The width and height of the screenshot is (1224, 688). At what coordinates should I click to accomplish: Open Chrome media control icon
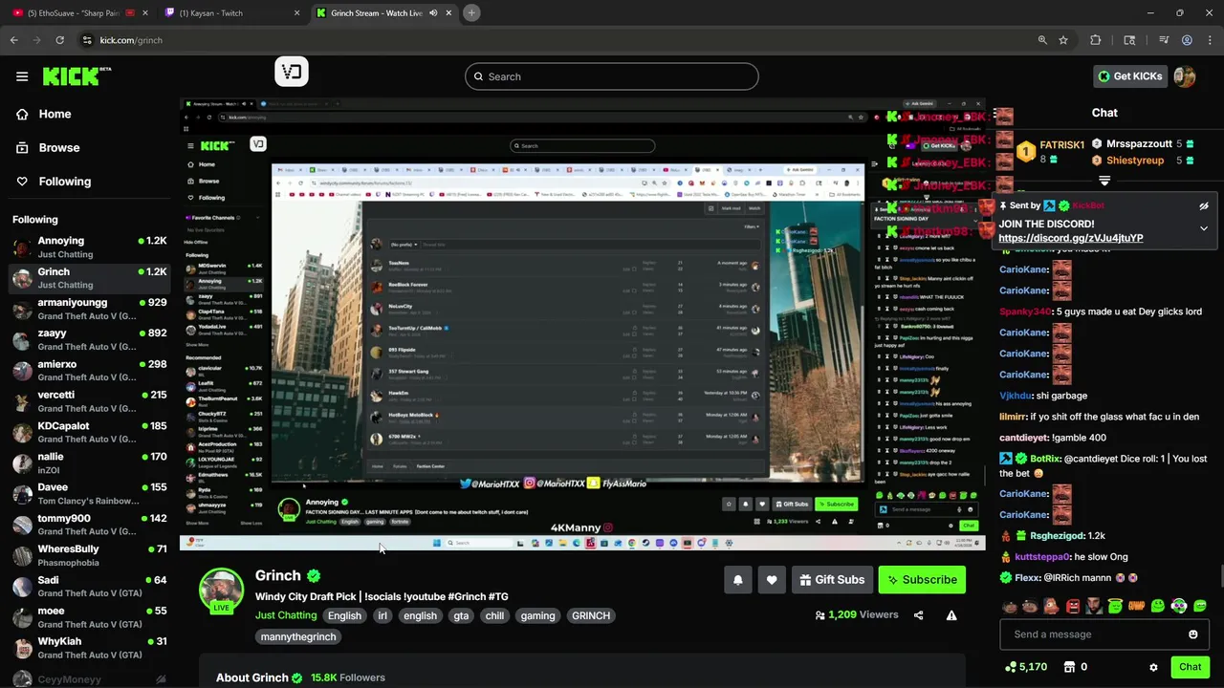(x=1164, y=40)
